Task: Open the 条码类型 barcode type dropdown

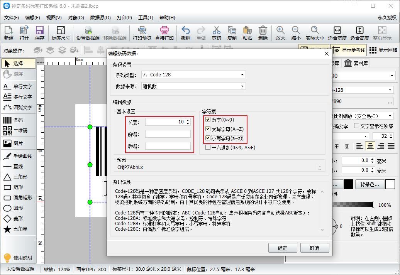Action: point(242,74)
